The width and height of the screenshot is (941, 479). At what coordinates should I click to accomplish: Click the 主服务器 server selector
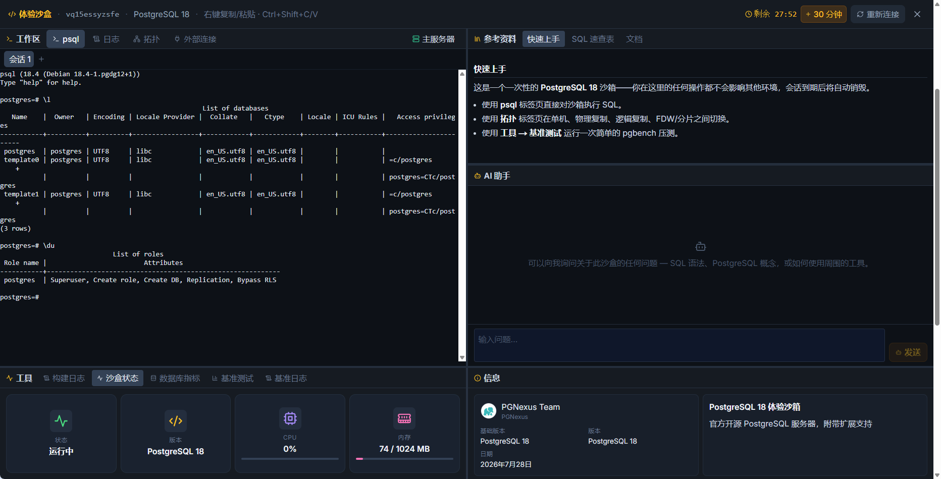pos(434,39)
